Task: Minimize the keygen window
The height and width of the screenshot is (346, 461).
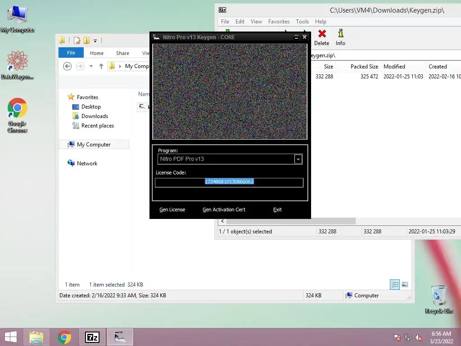Action: click(296, 37)
